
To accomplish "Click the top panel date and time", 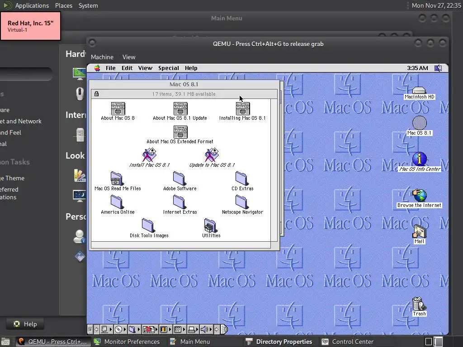I will click(436, 5).
